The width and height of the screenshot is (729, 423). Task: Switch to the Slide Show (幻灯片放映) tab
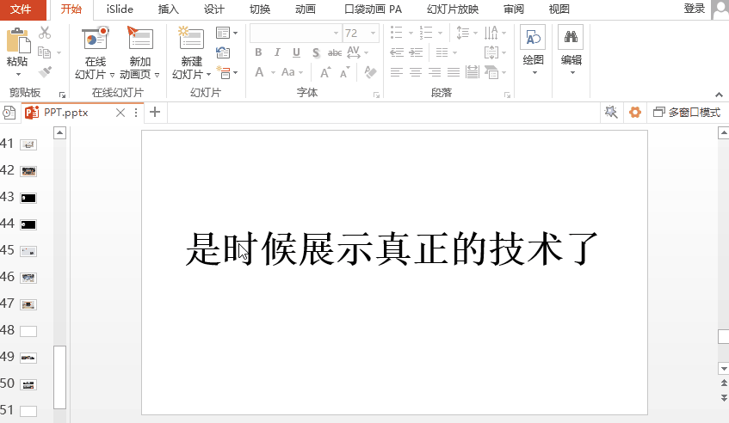[453, 9]
